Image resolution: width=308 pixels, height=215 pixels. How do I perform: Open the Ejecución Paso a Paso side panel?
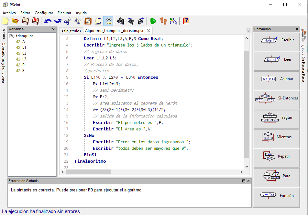(x=303, y=63)
